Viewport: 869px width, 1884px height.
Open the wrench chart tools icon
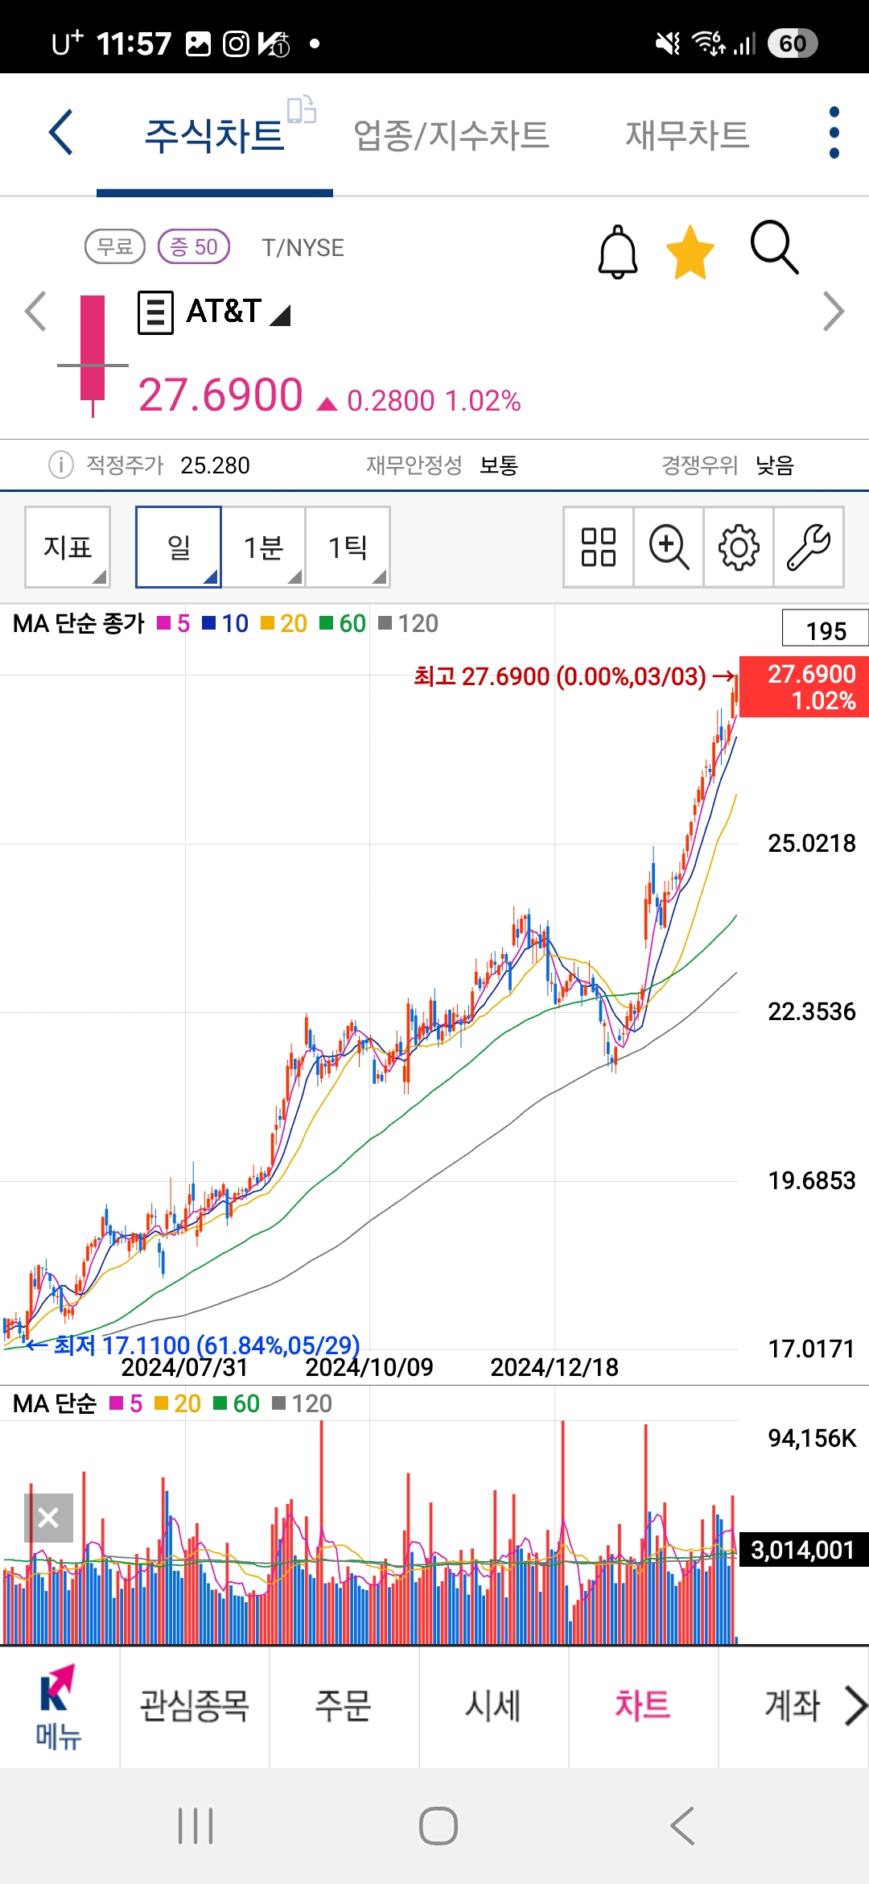pyautogui.click(x=809, y=547)
